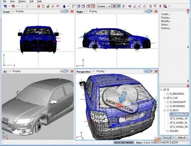This screenshot has height=146, width=191.
Task: Toggle the Z axis constraint
Action: [123, 6]
